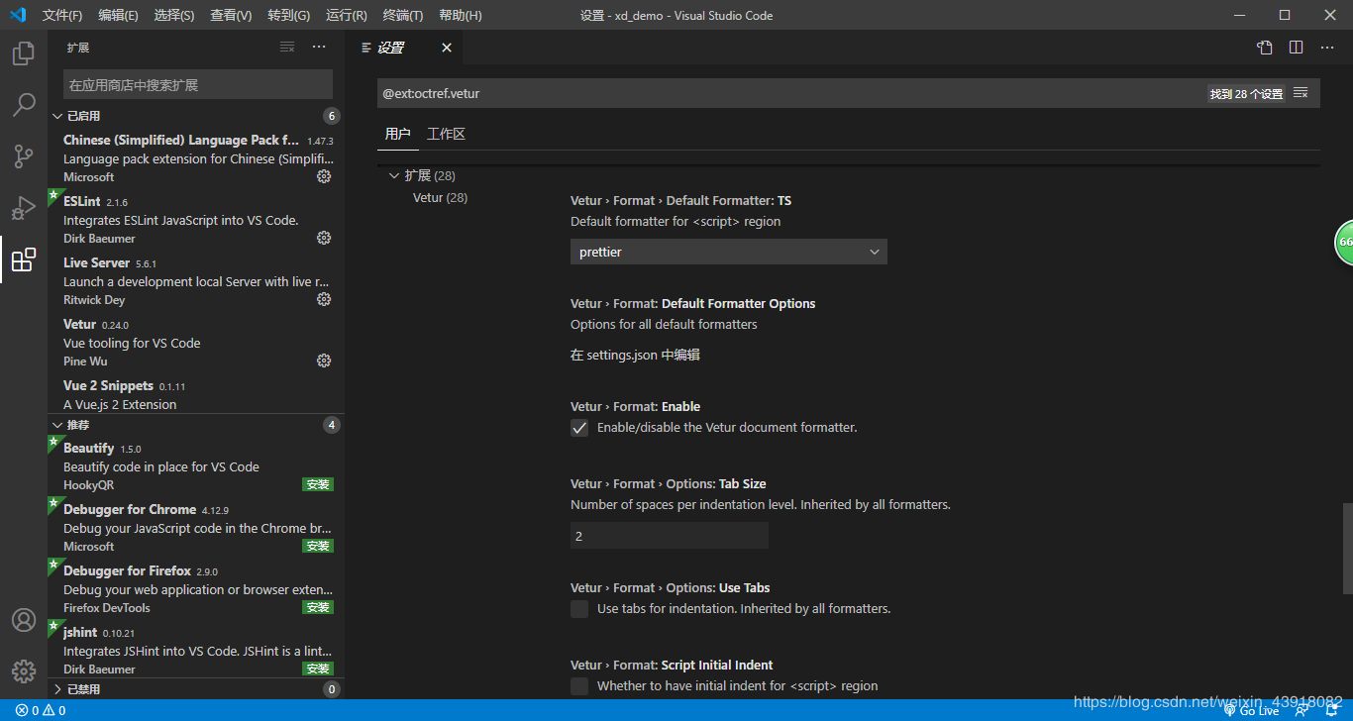Install Debugger for Firefox extension
Screen dimensions: 1353x721
tap(318, 607)
